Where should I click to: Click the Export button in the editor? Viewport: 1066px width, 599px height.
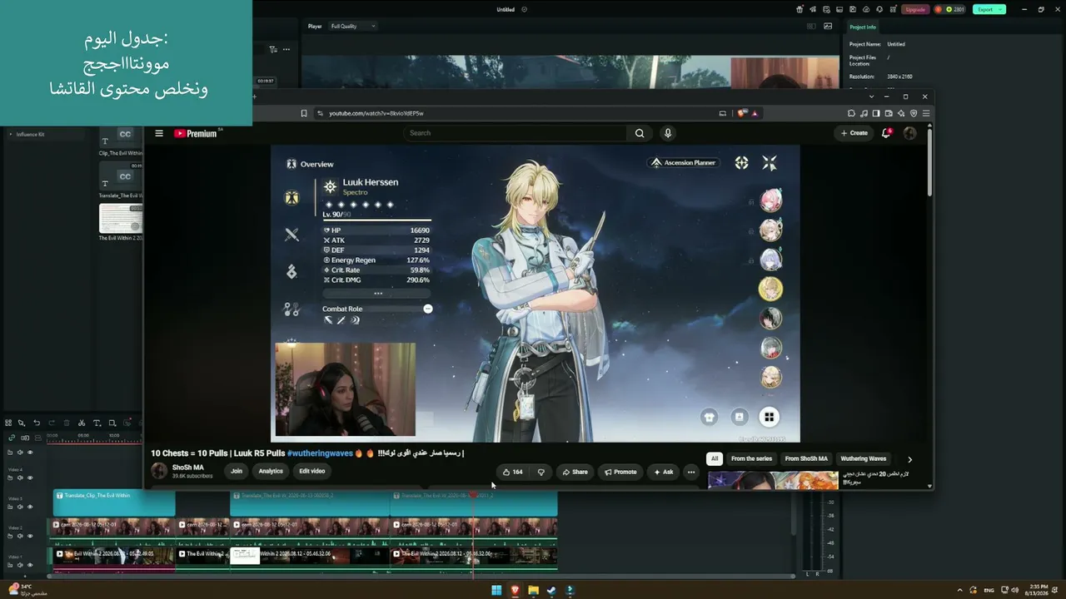tap(989, 9)
